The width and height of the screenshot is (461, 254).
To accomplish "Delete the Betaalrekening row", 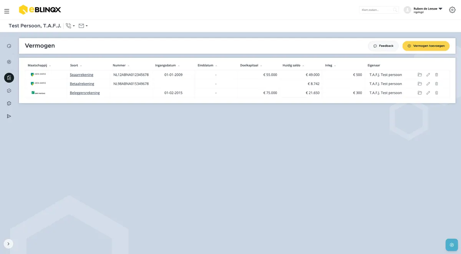I will [x=436, y=84].
